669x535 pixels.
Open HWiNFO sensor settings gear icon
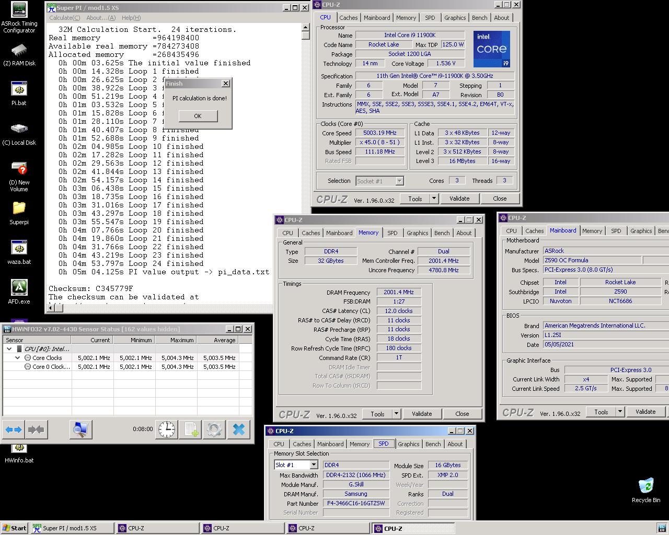[x=214, y=429]
